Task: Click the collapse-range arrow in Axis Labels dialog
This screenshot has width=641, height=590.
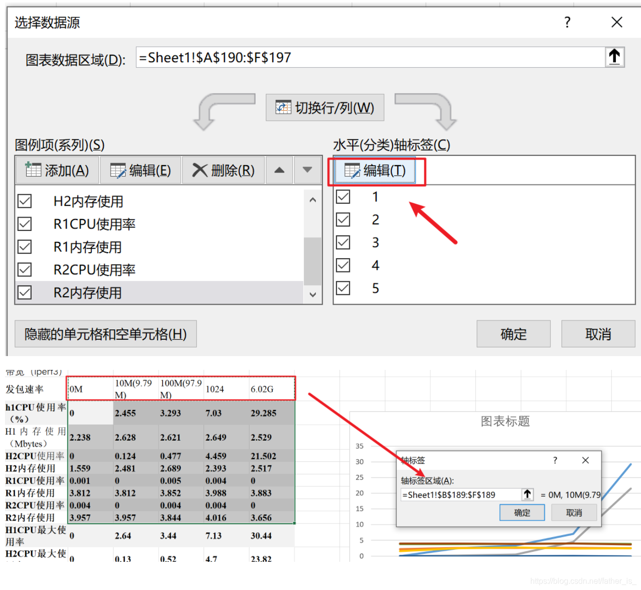Action: [x=528, y=495]
